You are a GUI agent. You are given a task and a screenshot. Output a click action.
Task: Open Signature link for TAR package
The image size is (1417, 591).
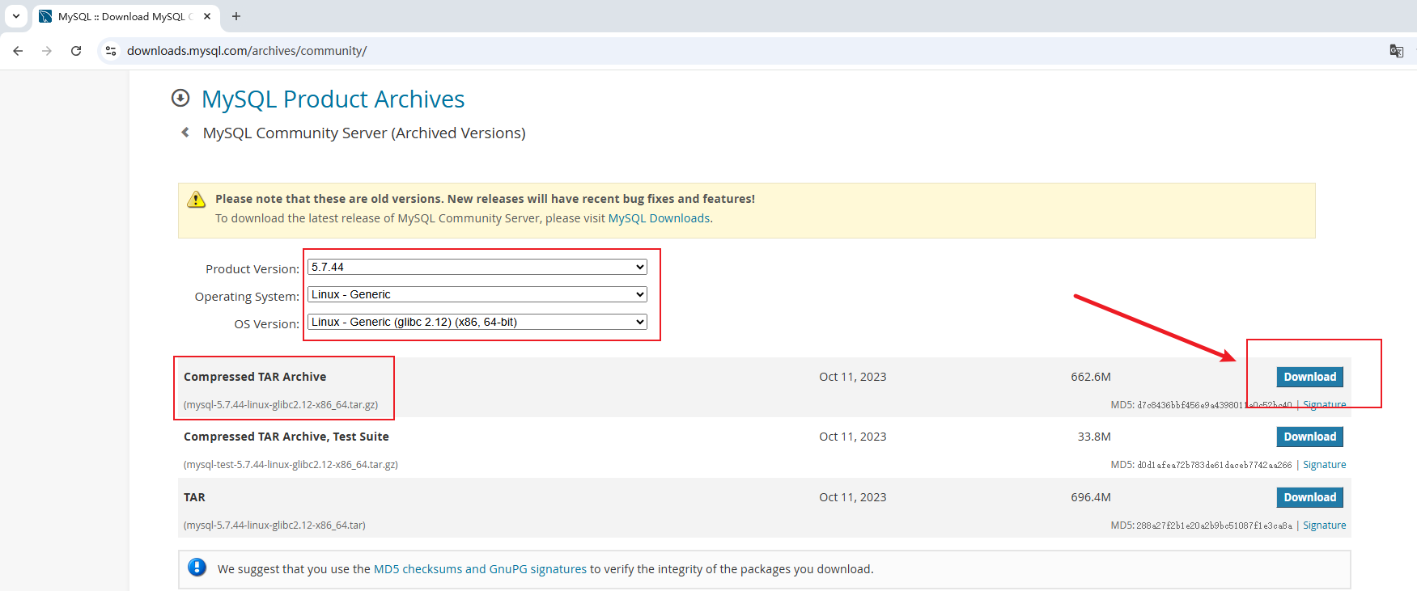coord(1324,526)
